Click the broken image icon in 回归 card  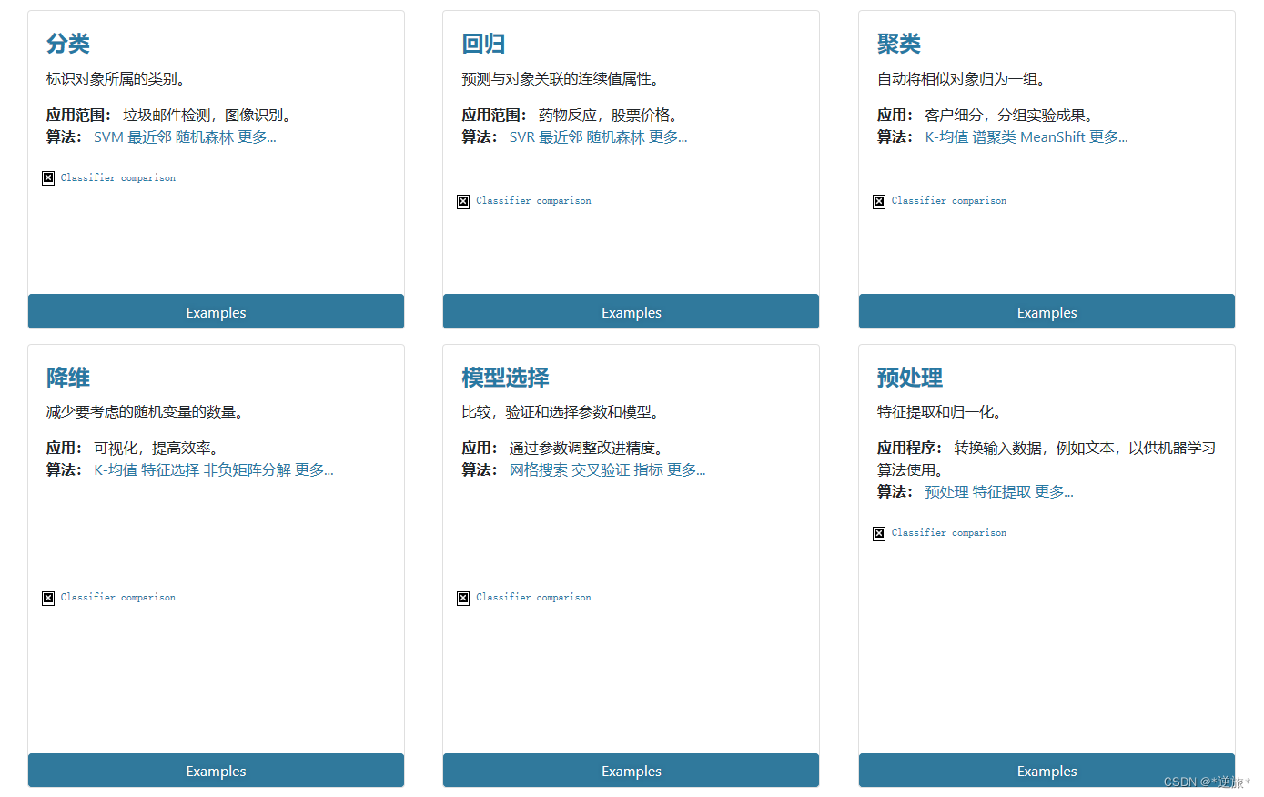click(463, 201)
